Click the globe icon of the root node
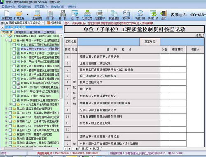 10,36
